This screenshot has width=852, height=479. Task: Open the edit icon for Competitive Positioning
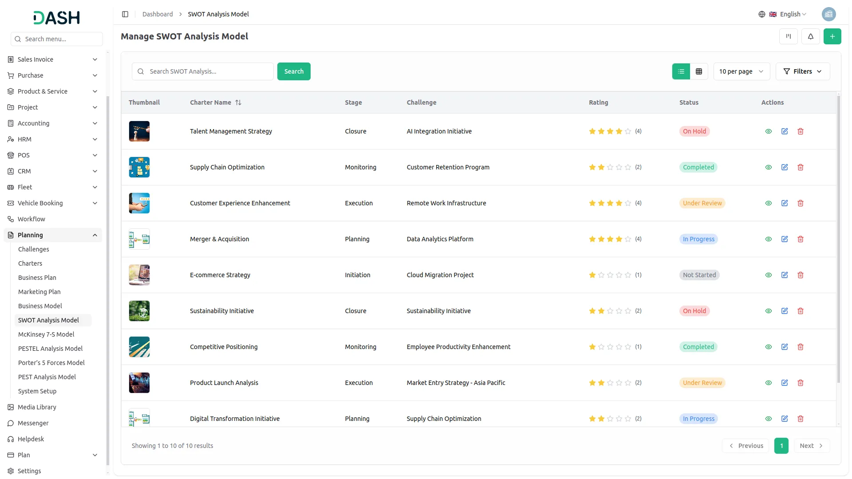[x=785, y=347]
